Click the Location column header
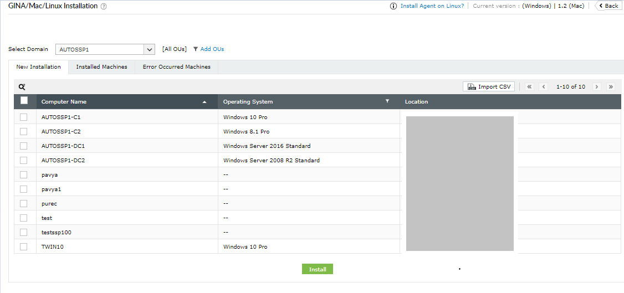Screen dimensions: 624x293 coord(510,102)
